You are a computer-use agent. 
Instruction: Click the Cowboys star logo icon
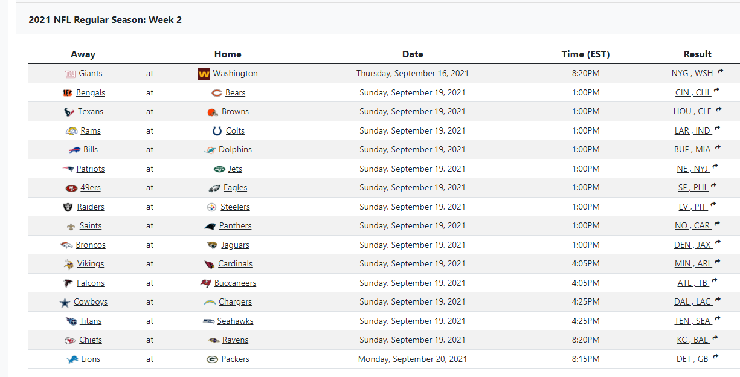pos(65,302)
